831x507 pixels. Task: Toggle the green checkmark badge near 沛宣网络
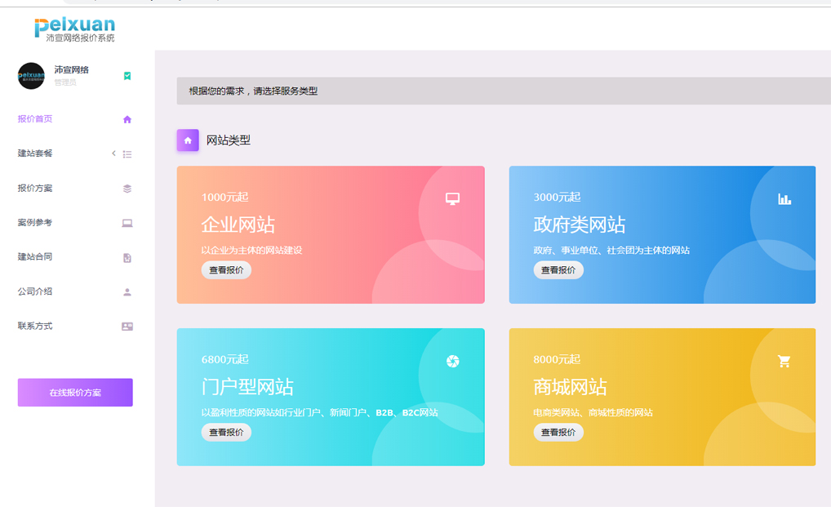[x=127, y=76]
